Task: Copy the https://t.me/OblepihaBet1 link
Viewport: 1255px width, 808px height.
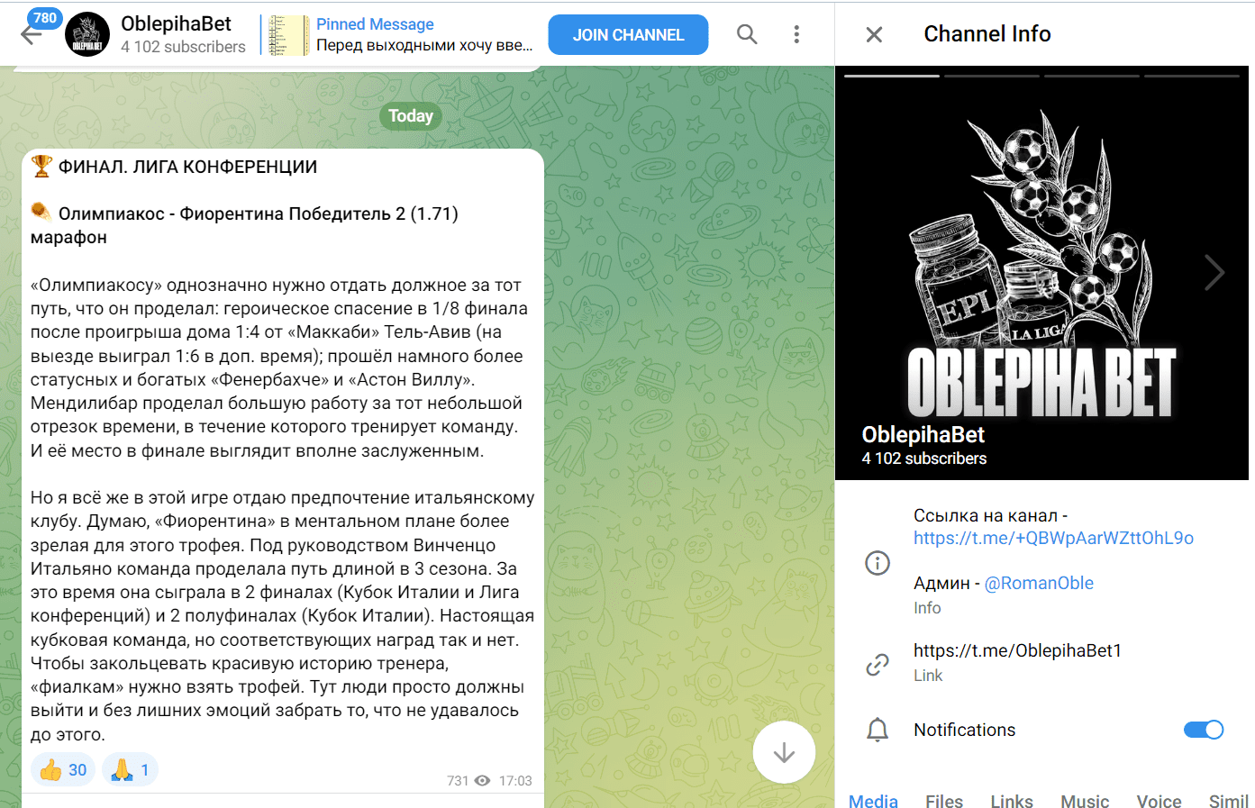Action: pyautogui.click(x=1017, y=650)
